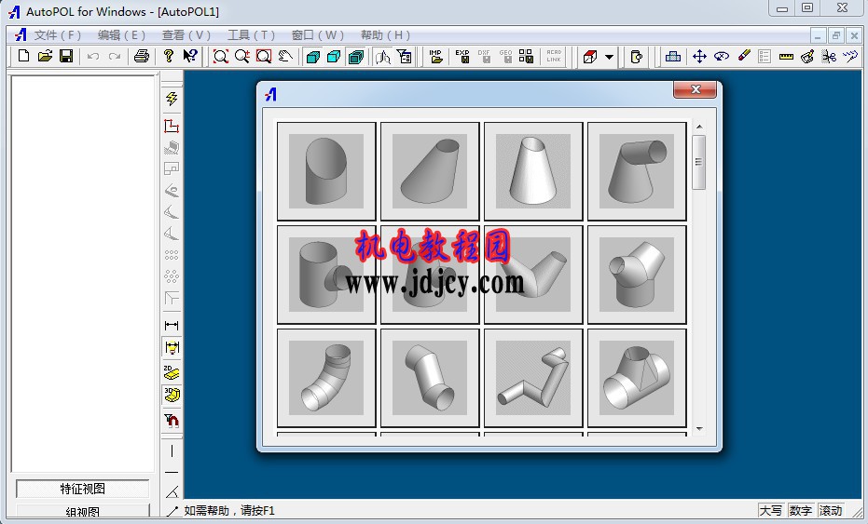Click the pan four-arrow move icon
Viewport: 868px width, 524px height.
pyautogui.click(x=699, y=57)
